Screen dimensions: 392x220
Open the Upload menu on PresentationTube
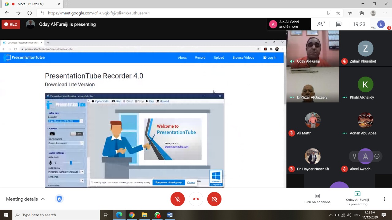[219, 57]
